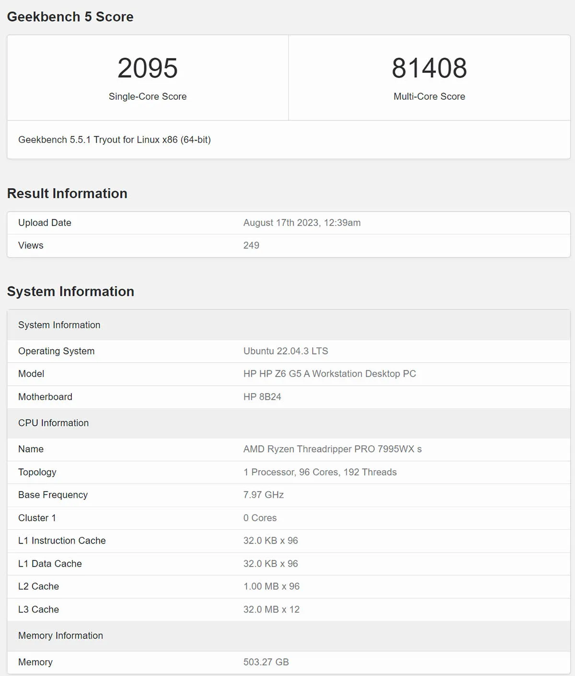This screenshot has width=575, height=676.
Task: Click the Multi-Core Score value 81408
Action: click(x=429, y=68)
